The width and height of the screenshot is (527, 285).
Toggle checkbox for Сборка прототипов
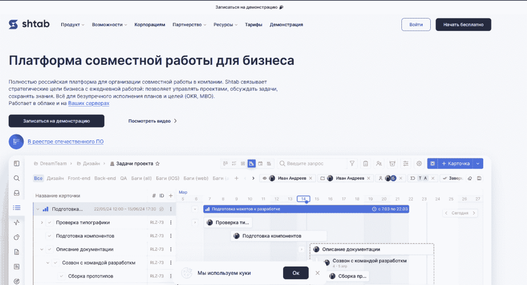point(62,276)
